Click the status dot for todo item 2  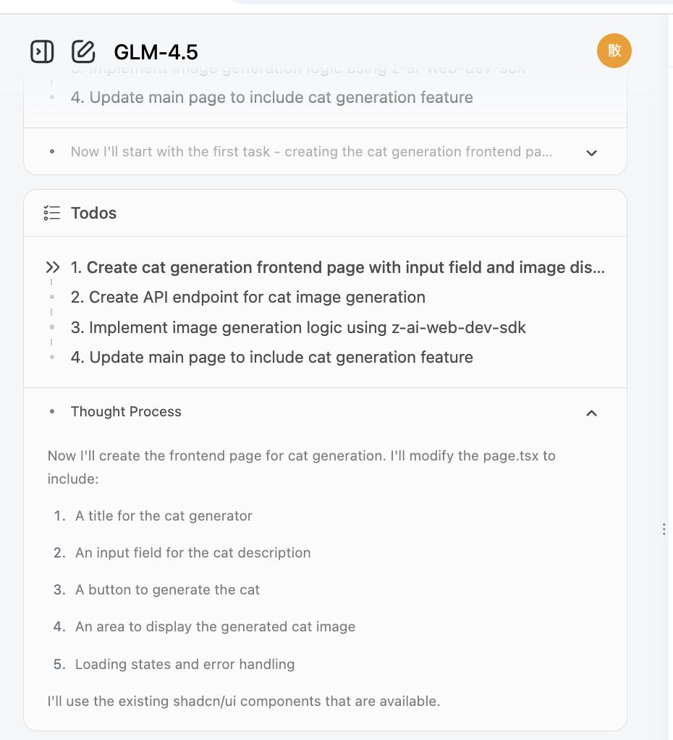(x=52, y=298)
